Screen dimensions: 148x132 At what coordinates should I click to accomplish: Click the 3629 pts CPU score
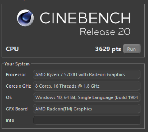(x=108, y=49)
